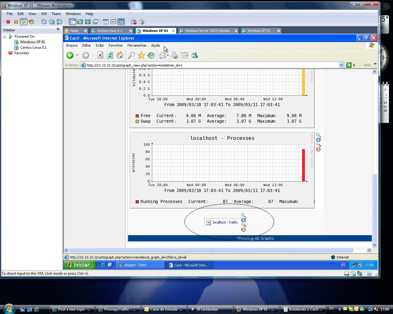The image size is (393, 314).
Task: Click red page-top arrow beside Processes graph
Action: 318,149
